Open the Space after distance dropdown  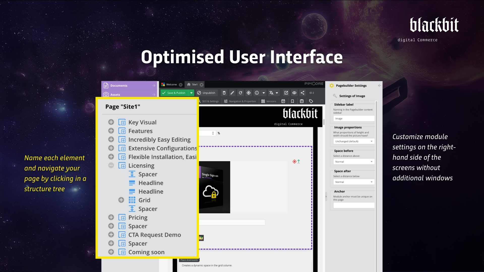(371, 182)
